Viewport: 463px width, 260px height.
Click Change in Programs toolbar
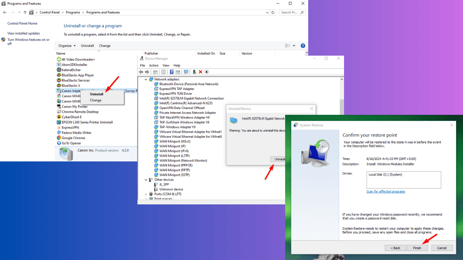coord(105,46)
